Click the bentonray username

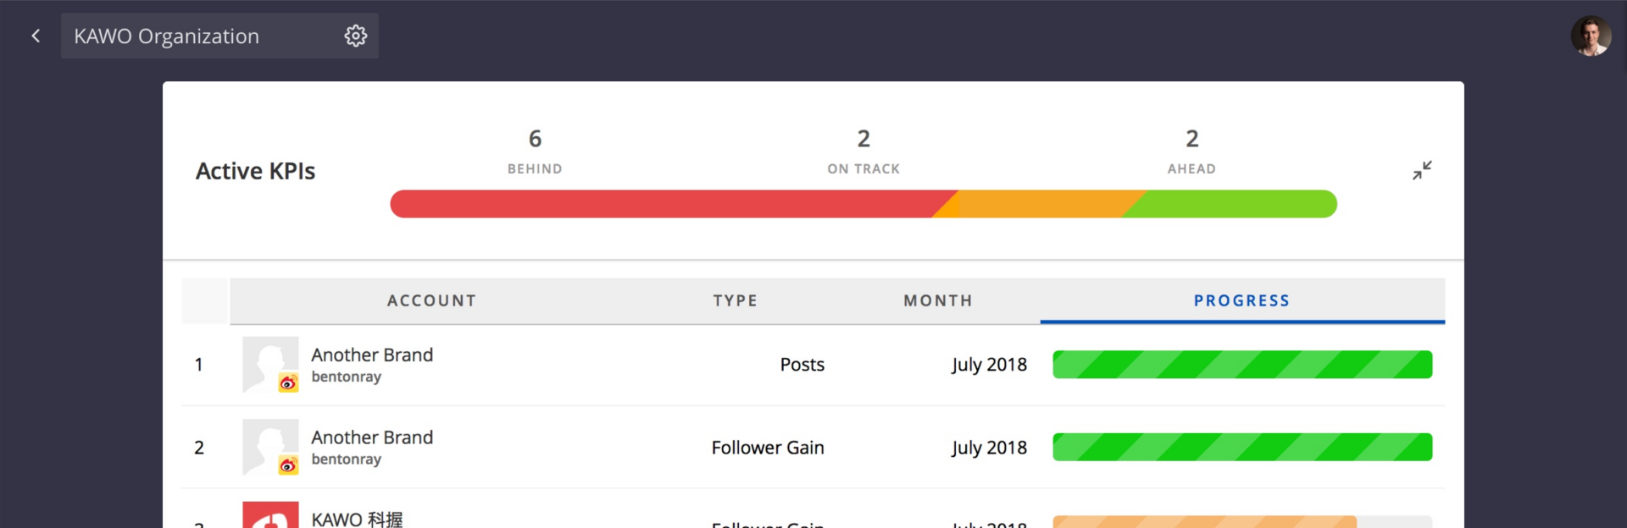[347, 377]
